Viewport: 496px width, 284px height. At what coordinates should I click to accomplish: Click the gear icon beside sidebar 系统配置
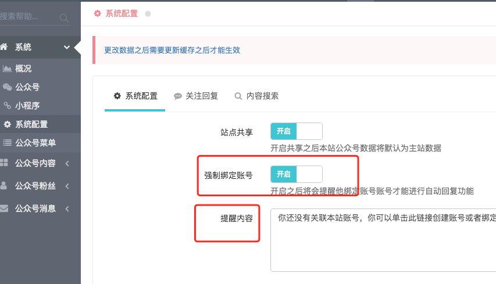pyautogui.click(x=8, y=124)
